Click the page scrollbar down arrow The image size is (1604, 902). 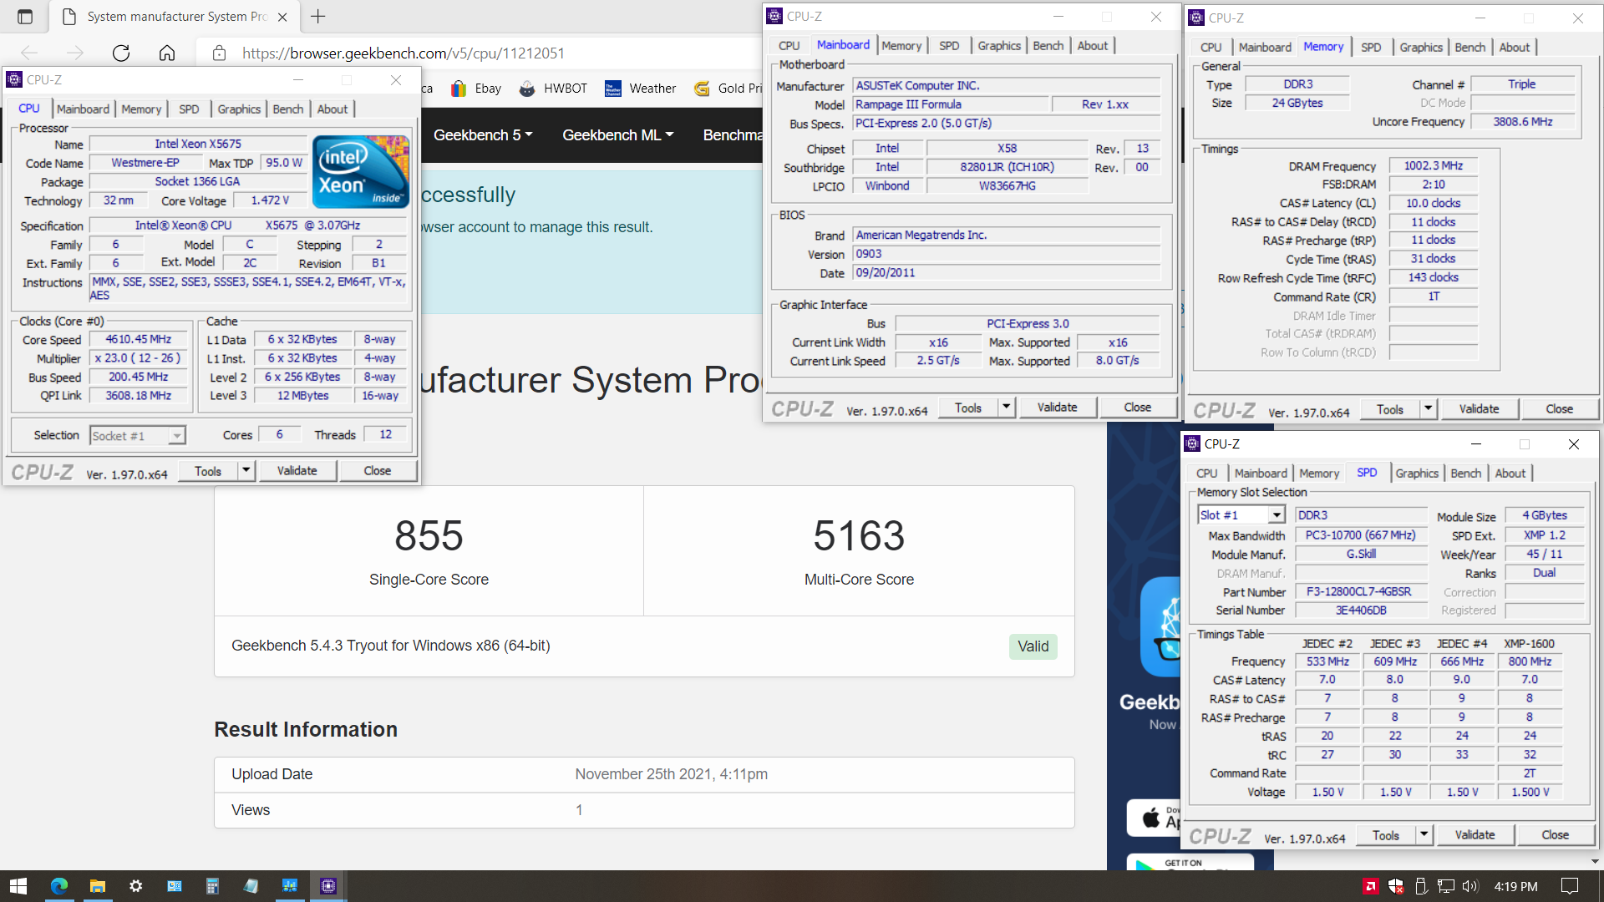(1595, 862)
